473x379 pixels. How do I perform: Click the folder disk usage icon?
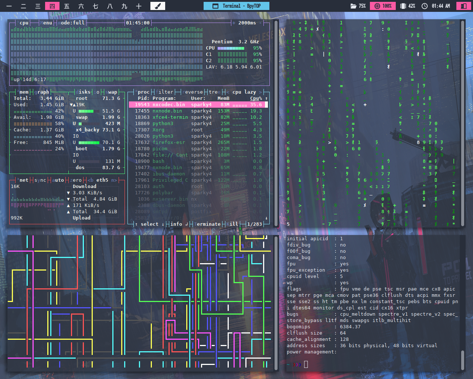(354, 6)
